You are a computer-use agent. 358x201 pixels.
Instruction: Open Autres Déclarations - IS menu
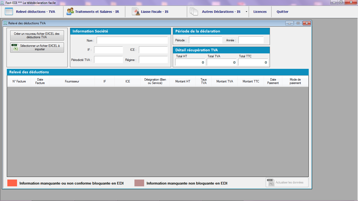coord(221,12)
